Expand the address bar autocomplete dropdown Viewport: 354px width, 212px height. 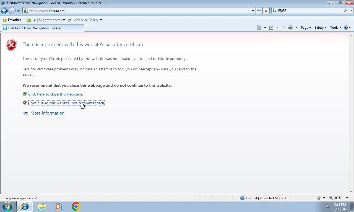[253, 11]
